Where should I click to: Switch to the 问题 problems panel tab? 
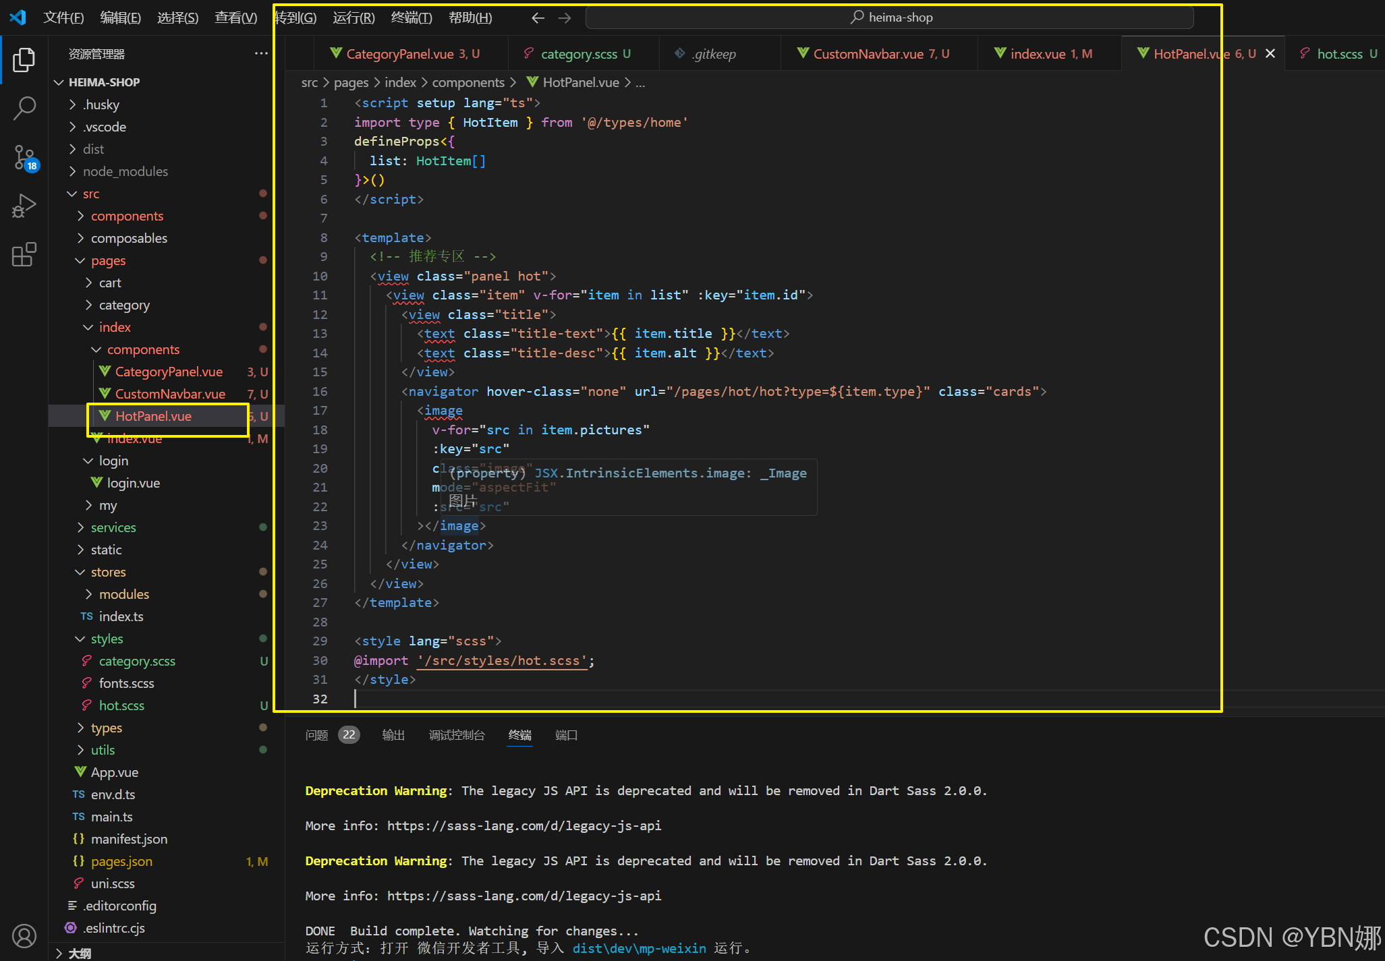(316, 735)
